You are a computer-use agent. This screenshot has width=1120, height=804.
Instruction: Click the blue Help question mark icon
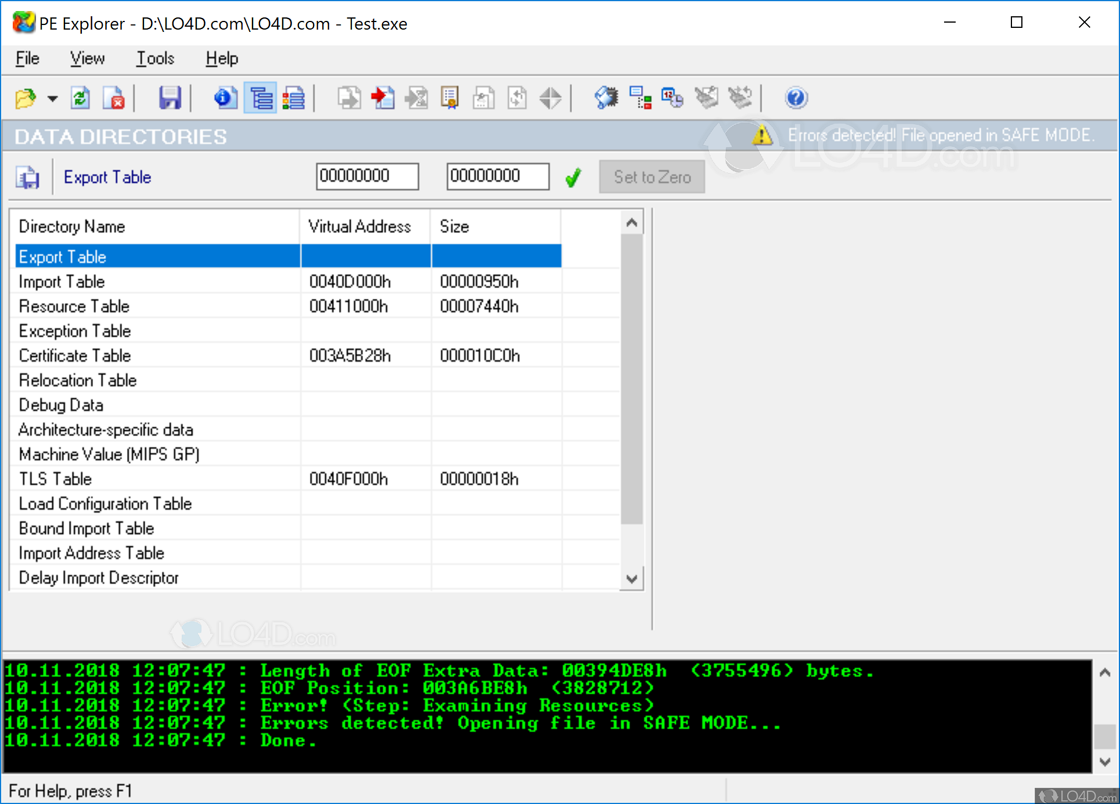795,98
